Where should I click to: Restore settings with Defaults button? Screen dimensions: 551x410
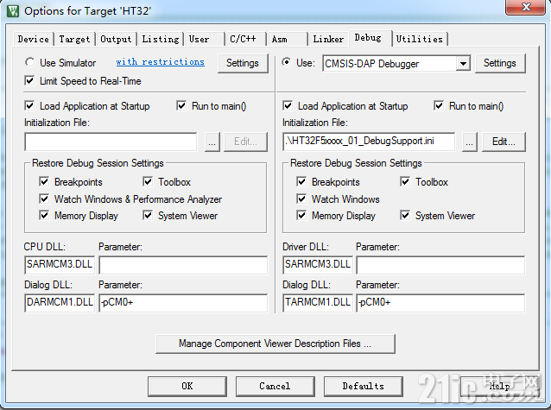click(364, 386)
